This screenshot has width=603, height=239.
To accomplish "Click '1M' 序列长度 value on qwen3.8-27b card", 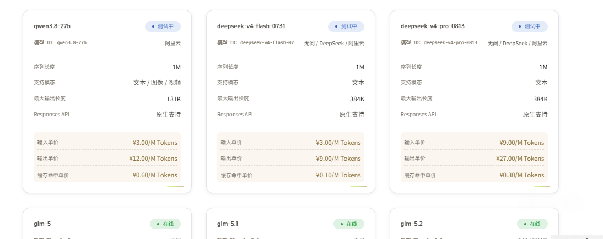I will (x=176, y=67).
